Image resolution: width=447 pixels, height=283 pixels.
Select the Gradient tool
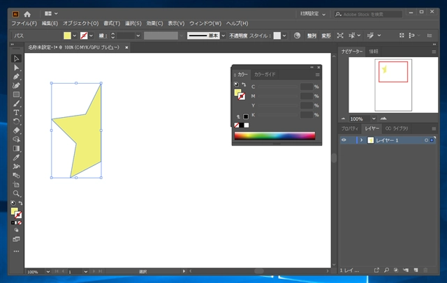tap(16, 148)
